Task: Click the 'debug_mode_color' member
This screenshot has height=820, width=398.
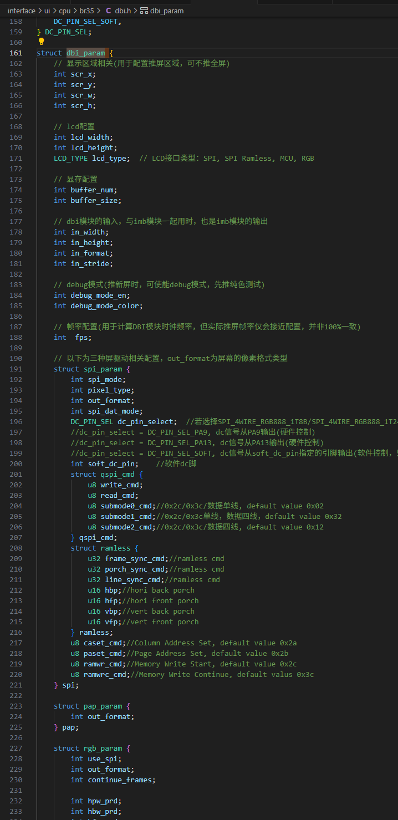Action: pos(105,306)
